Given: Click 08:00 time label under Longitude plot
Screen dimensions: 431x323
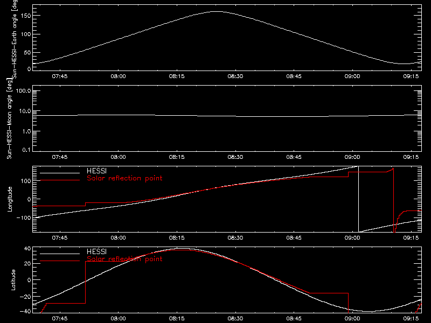Looking at the screenshot, I should coord(118,238).
